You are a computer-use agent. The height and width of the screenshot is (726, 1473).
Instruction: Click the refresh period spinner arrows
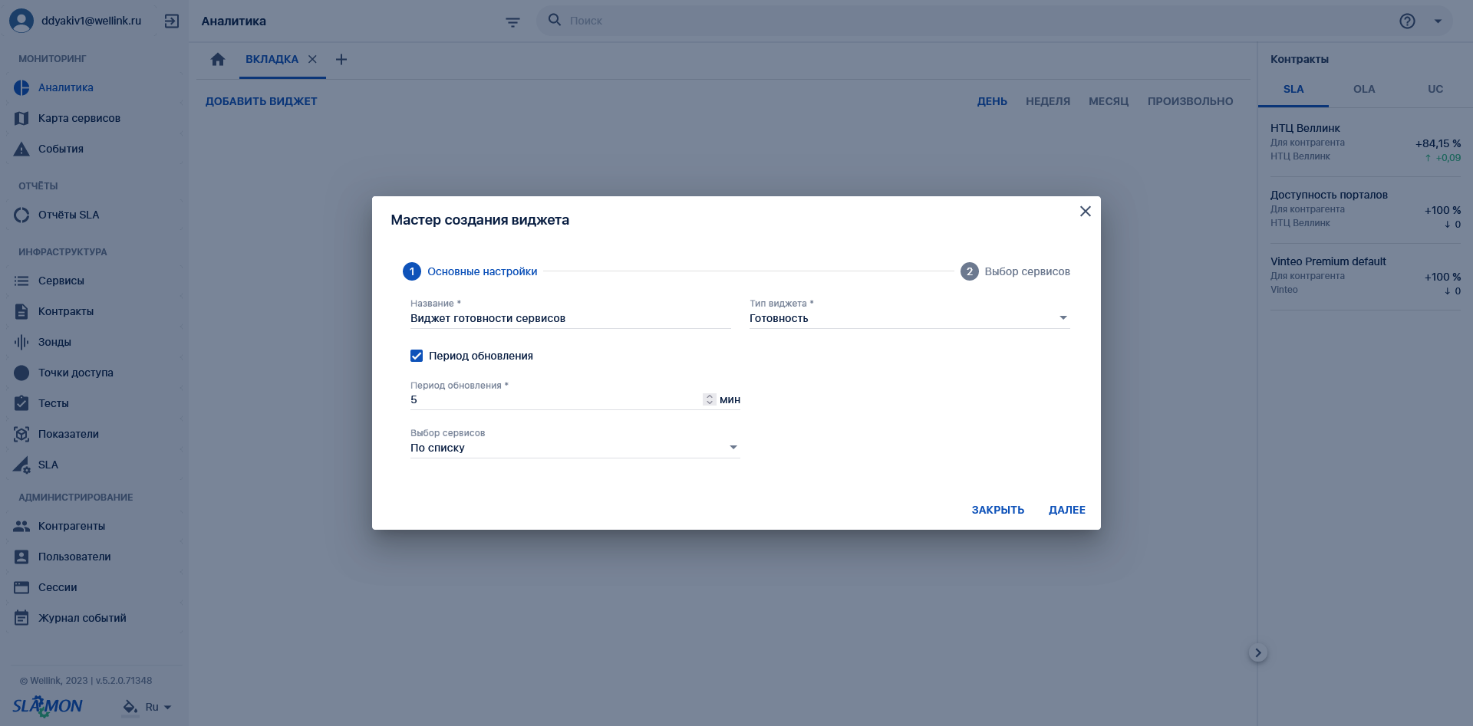pos(710,399)
